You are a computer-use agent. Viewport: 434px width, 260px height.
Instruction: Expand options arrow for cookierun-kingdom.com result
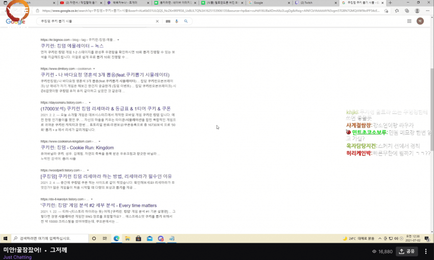pos(100,141)
